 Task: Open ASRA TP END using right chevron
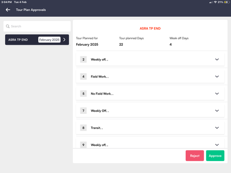64,40
